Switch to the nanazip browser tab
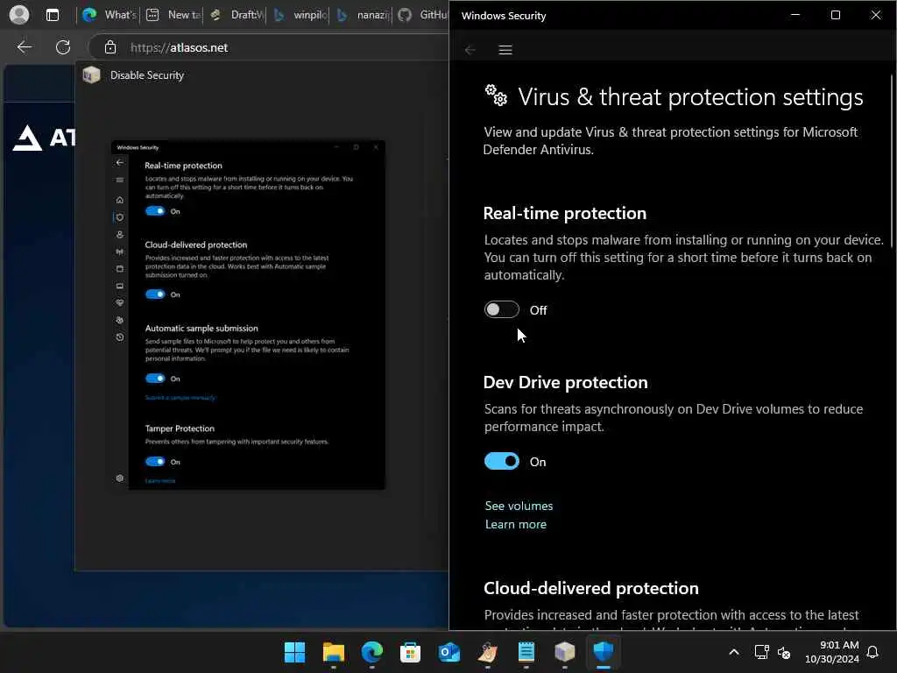 pyautogui.click(x=363, y=15)
